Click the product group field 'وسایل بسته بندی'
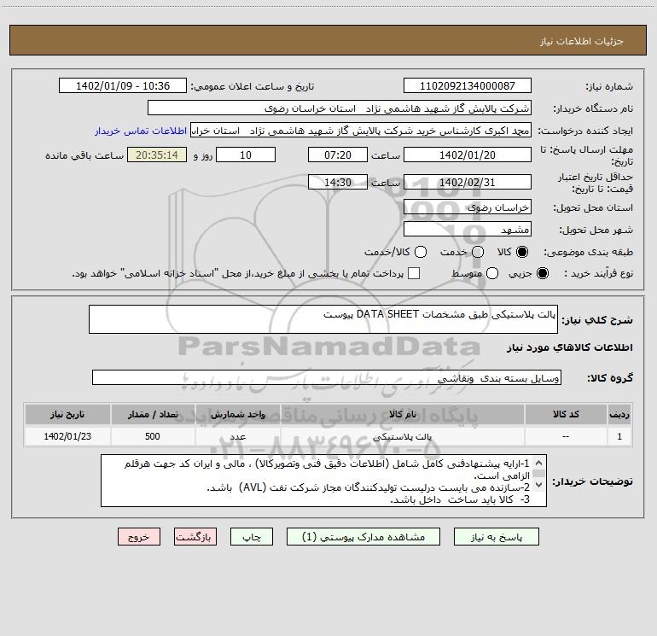The image size is (657, 636). [x=327, y=377]
